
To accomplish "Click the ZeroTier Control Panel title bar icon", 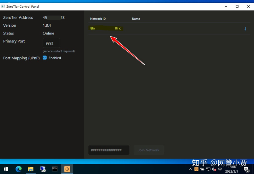I will [x=3, y=6].
